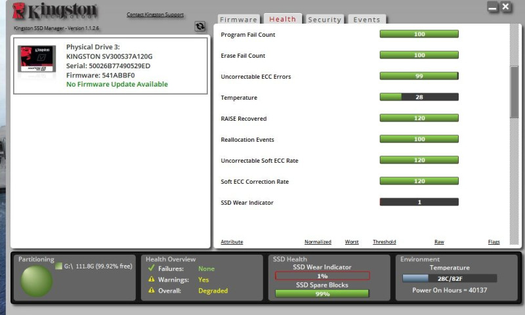Click the KINGSTON SV300S37A120G model name

pos(109,56)
